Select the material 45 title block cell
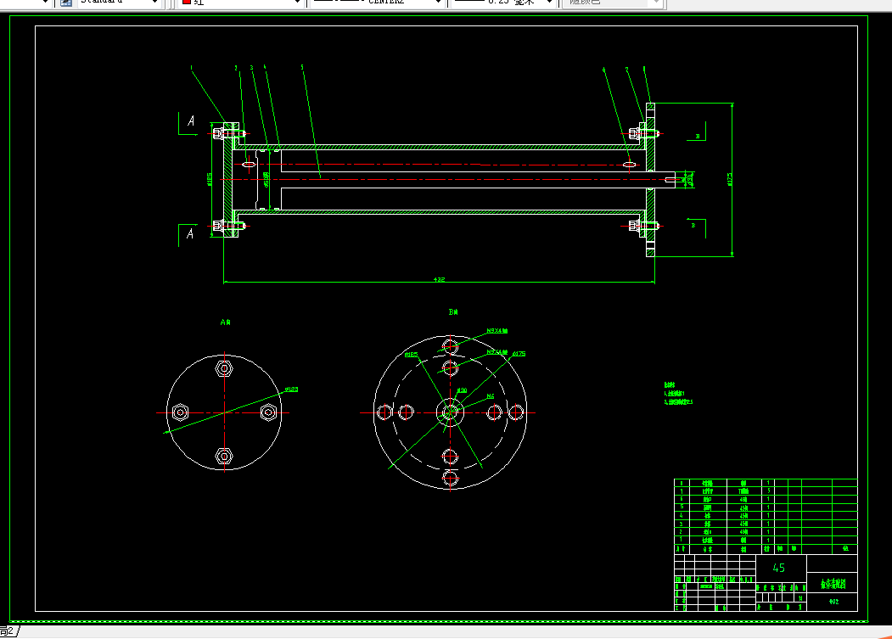892x639 pixels. point(781,569)
